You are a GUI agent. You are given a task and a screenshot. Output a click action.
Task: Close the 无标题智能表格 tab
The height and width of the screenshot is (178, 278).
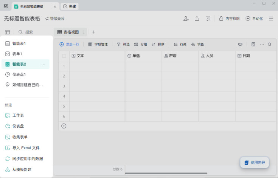pos(55,6)
